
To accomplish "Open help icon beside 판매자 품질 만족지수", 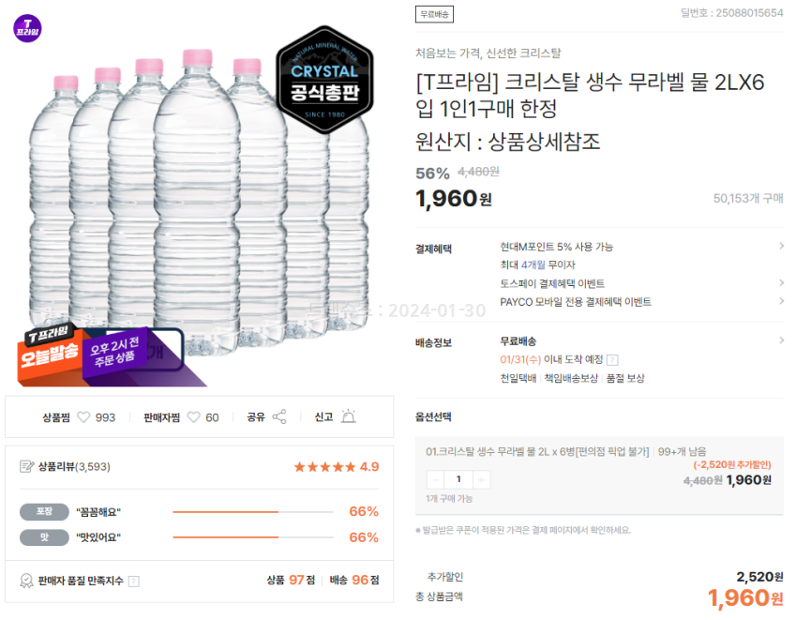I will click(133, 581).
